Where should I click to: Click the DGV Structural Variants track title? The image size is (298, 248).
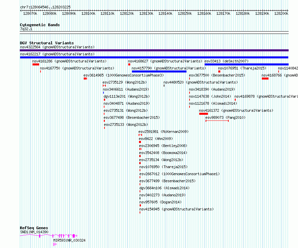(x=47, y=43)
